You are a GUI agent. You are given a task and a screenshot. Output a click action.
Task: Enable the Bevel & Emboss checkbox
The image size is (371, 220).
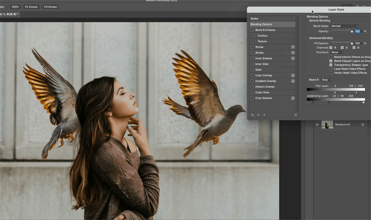click(252, 30)
